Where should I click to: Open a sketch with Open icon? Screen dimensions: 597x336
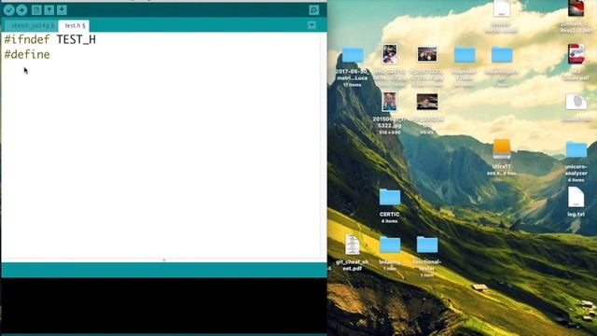tap(49, 10)
